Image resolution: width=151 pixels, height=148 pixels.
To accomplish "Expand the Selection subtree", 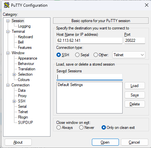I will coord(14,74).
